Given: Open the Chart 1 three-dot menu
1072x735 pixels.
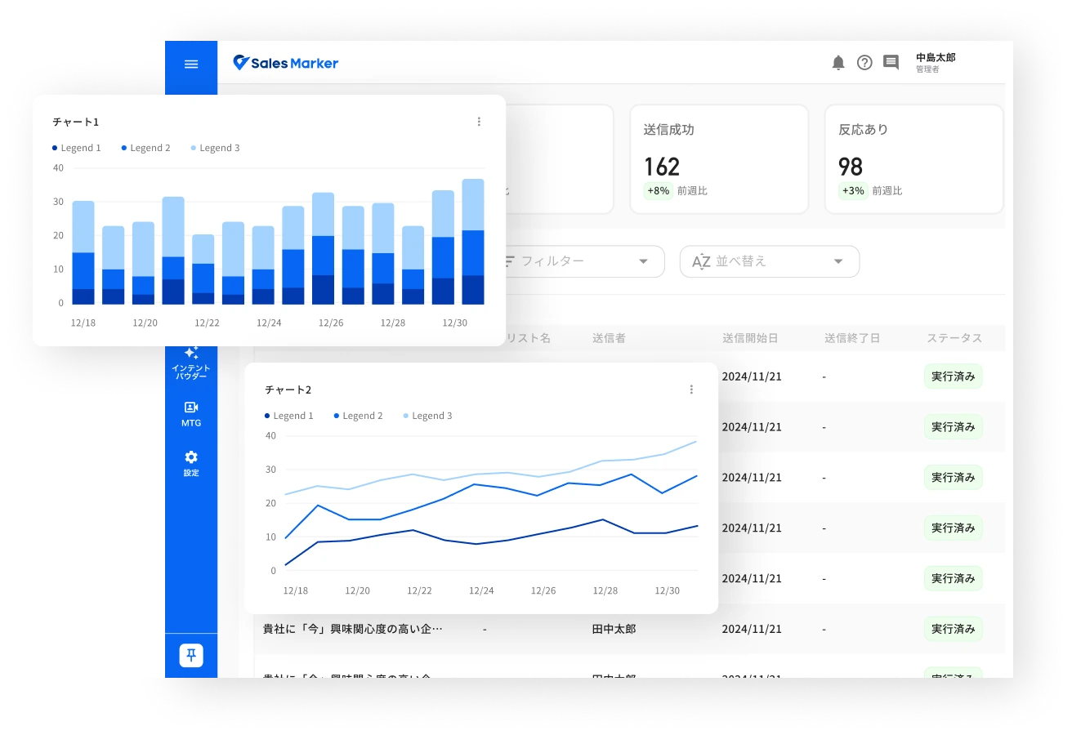Looking at the screenshot, I should (x=479, y=122).
